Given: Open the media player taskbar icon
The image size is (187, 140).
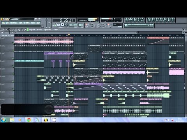Looking at the screenshot, I should 20,120.
